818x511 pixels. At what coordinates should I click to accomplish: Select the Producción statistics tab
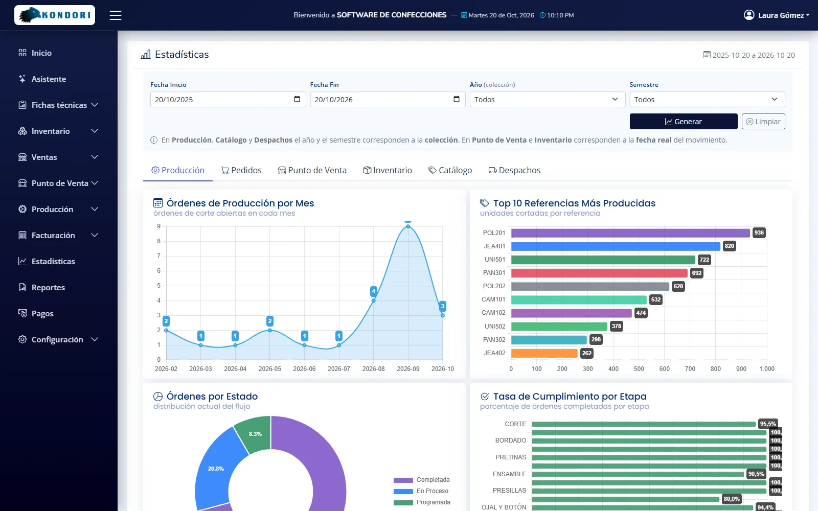(x=178, y=170)
